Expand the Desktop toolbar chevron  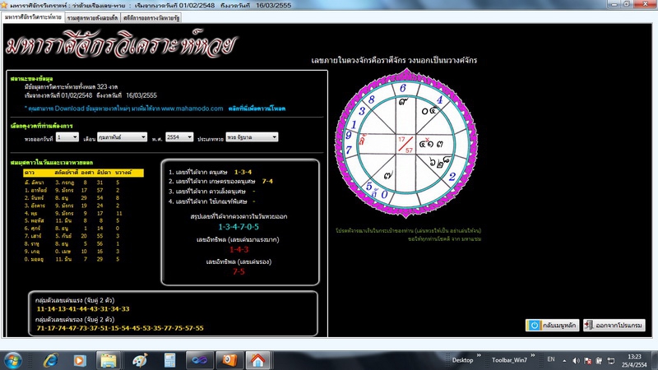(479, 355)
